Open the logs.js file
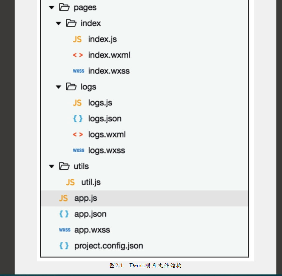 100,103
